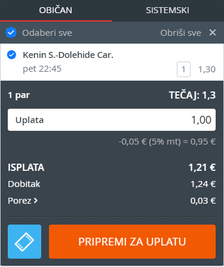This screenshot has height=267, width=224.
Task: Focus the Uplata amount input field
Action: 112,120
